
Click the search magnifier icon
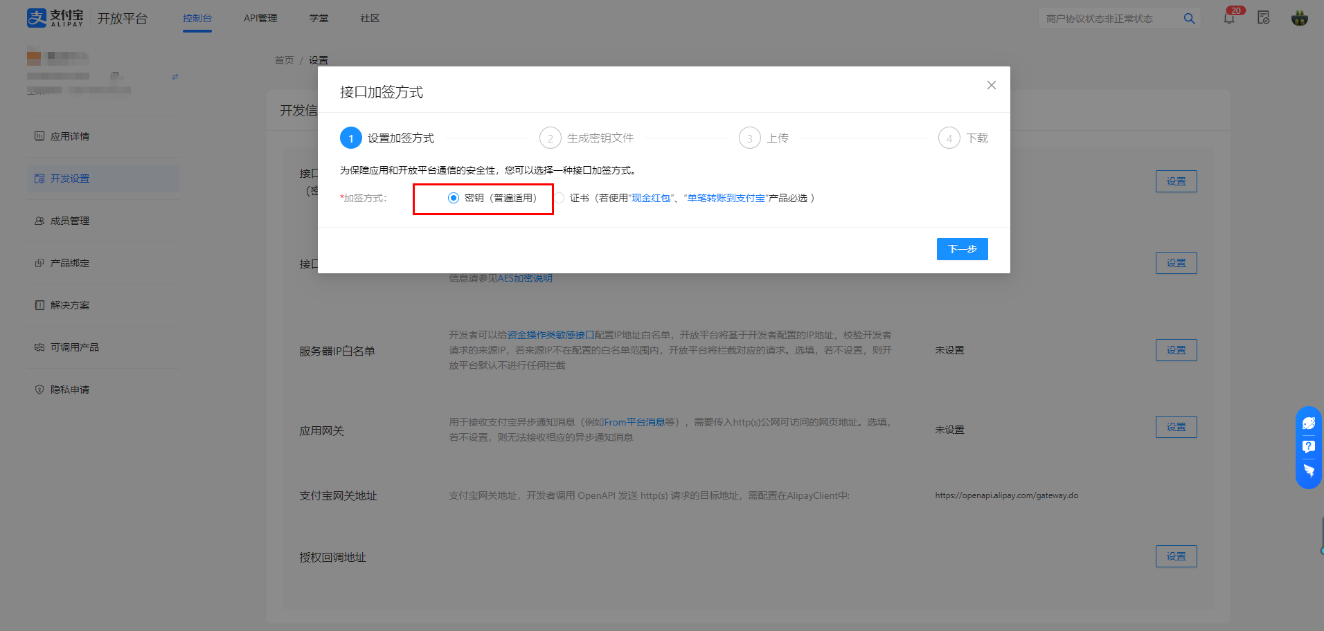tap(1189, 19)
